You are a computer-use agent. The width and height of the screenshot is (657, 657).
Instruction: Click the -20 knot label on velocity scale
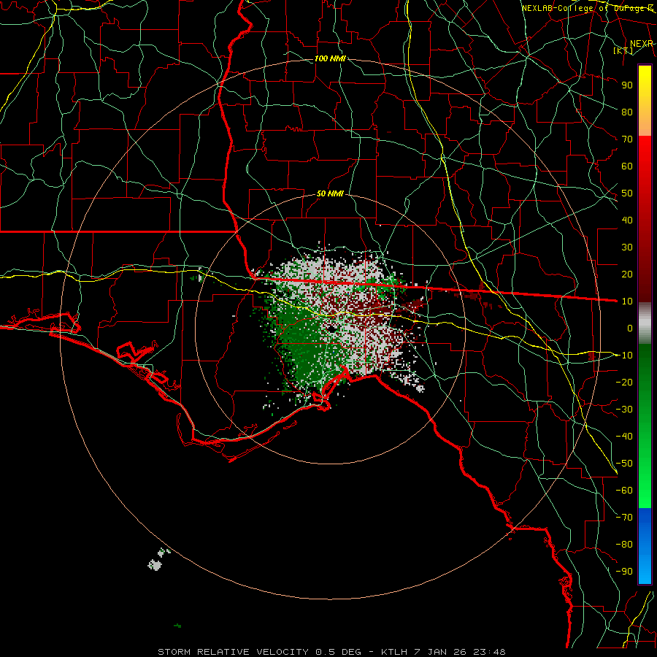624,382
